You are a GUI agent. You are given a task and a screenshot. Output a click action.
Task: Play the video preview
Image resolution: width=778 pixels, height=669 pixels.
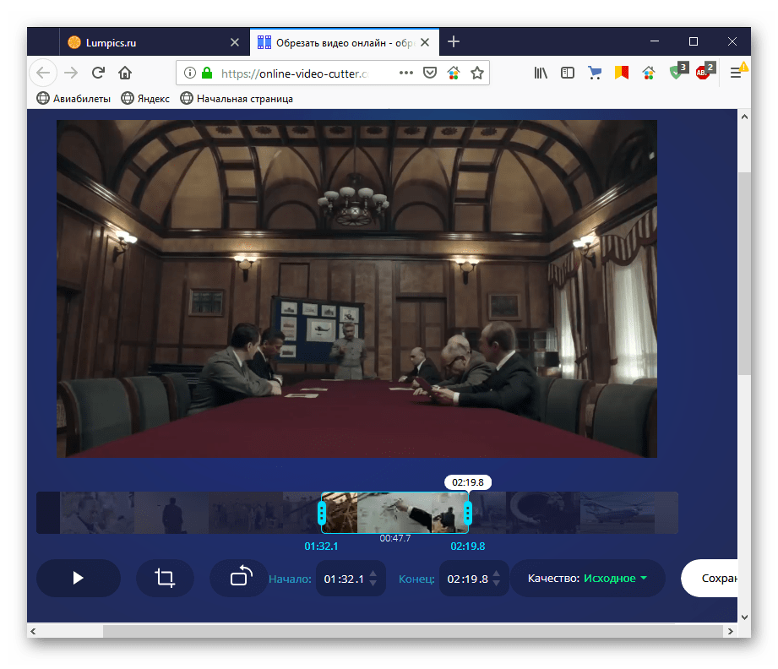(x=78, y=579)
